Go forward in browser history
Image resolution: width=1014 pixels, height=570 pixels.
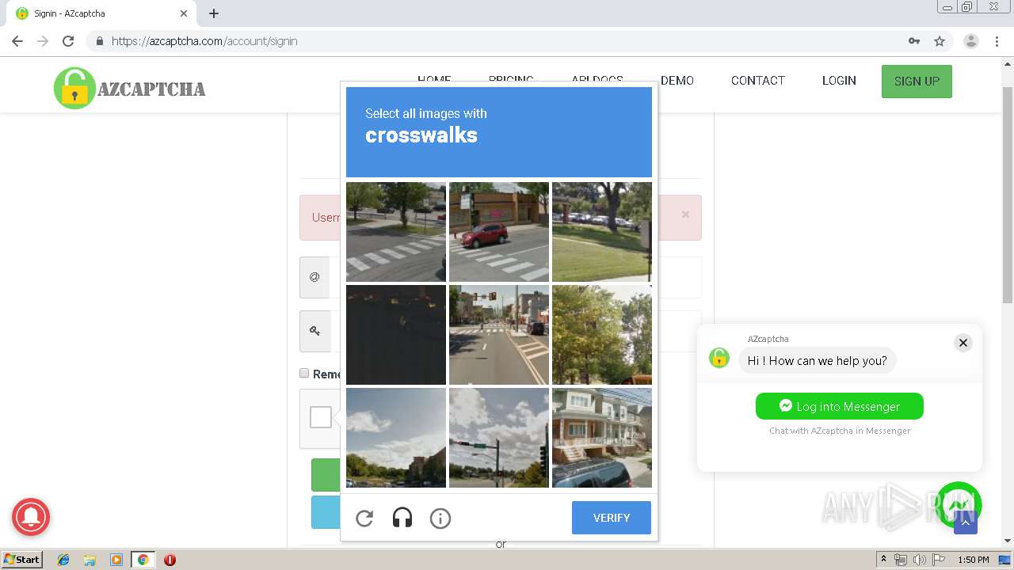pos(43,41)
